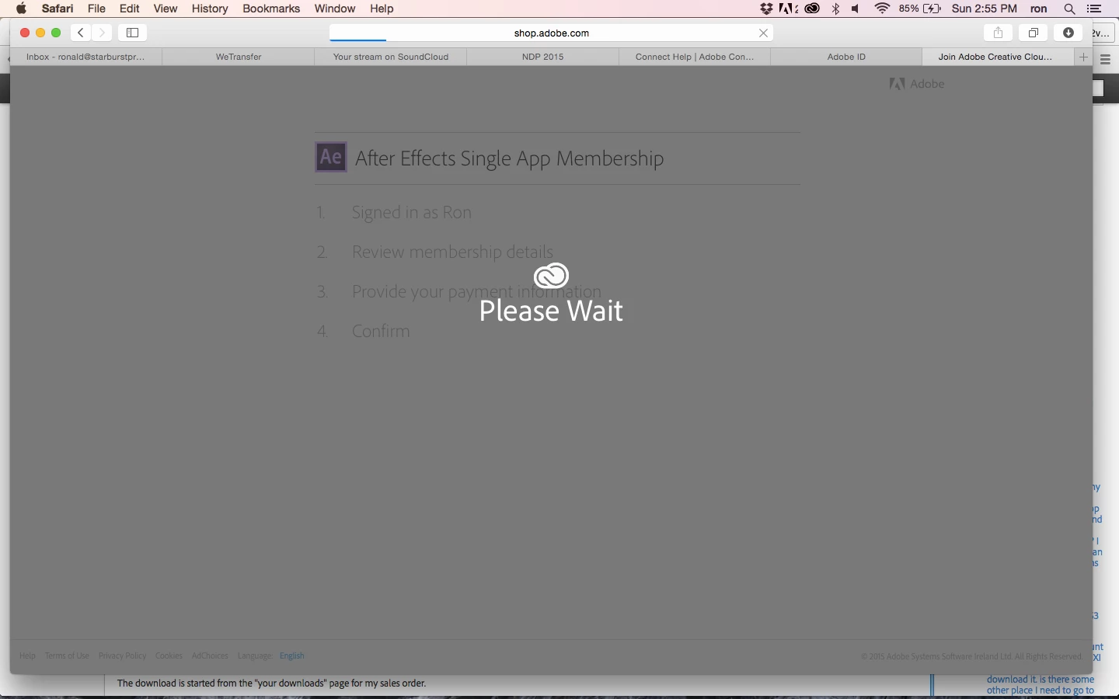Click the Safari back arrow button
Screen dimensions: 1119x699
81,33
